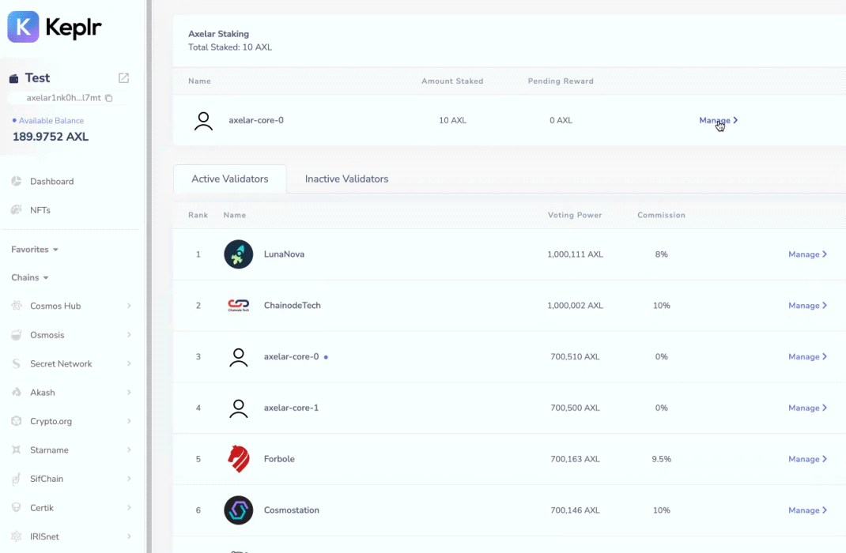This screenshot has width=846, height=553.
Task: Click the Akash chain icon
Action: tap(16, 393)
